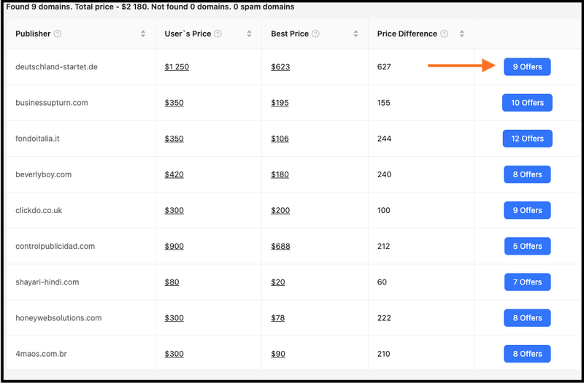
Task: Click the $623 best price link
Action: pos(280,67)
